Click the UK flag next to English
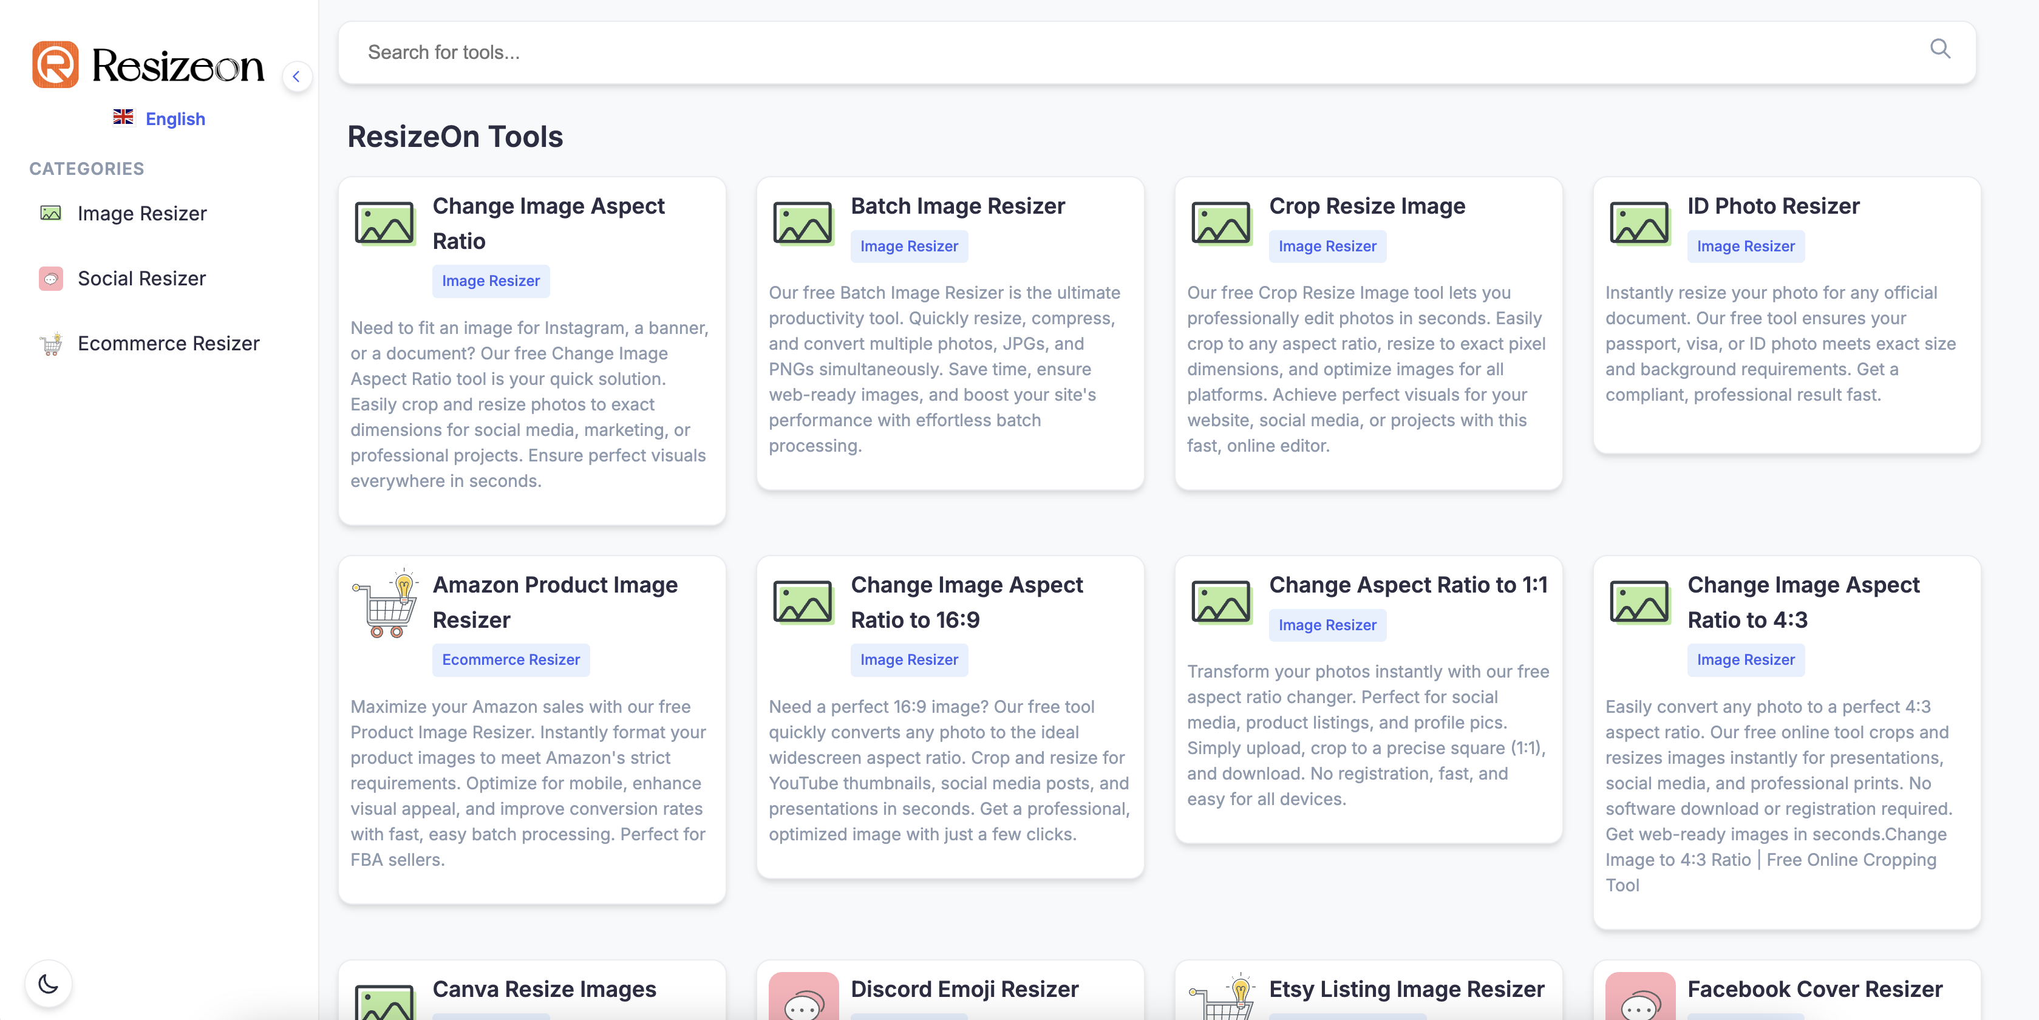2039x1020 pixels. click(123, 117)
